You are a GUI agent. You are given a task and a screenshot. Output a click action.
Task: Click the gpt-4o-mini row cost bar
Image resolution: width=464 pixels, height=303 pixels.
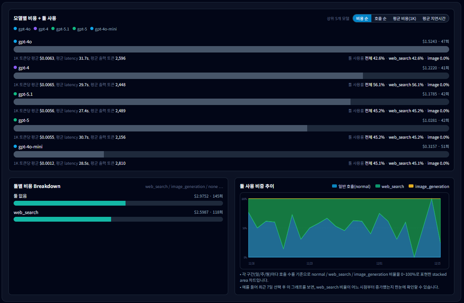point(59,154)
